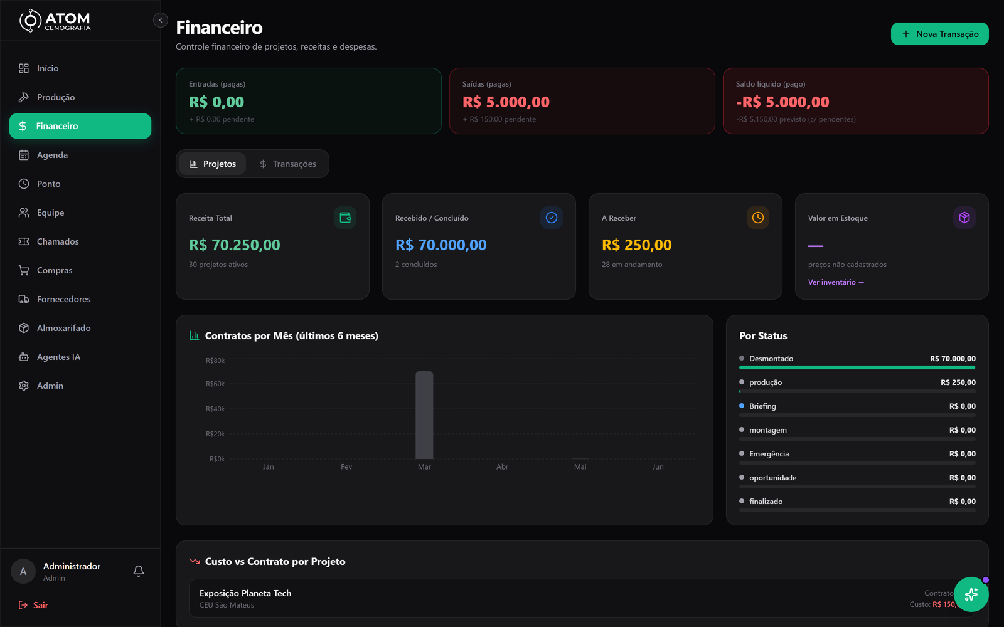Open Equipe section
Screen dimensions: 1004x627
pyautogui.click(x=80, y=213)
